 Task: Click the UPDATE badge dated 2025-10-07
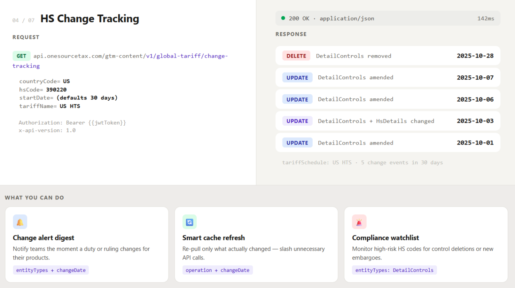297,78
